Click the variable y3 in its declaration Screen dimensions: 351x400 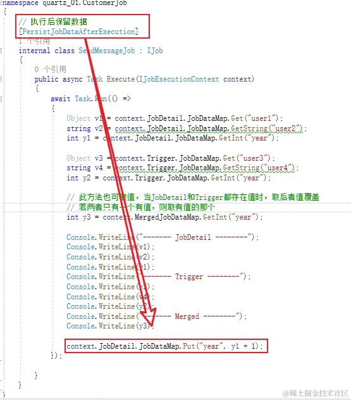pos(87,217)
